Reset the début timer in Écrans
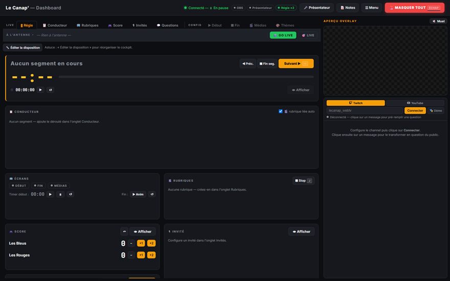The height and width of the screenshot is (281, 450). pos(71,194)
